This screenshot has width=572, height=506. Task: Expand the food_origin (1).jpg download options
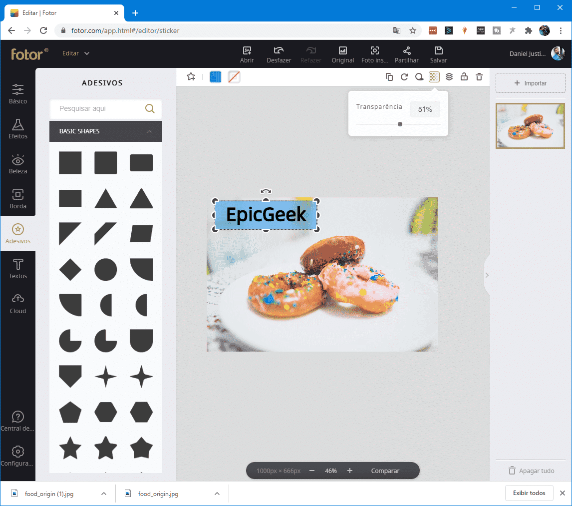103,494
